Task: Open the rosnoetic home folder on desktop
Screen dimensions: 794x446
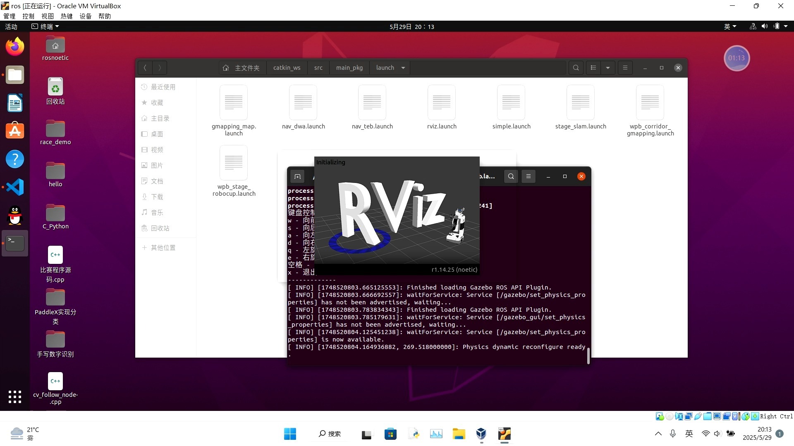Action: point(55,48)
